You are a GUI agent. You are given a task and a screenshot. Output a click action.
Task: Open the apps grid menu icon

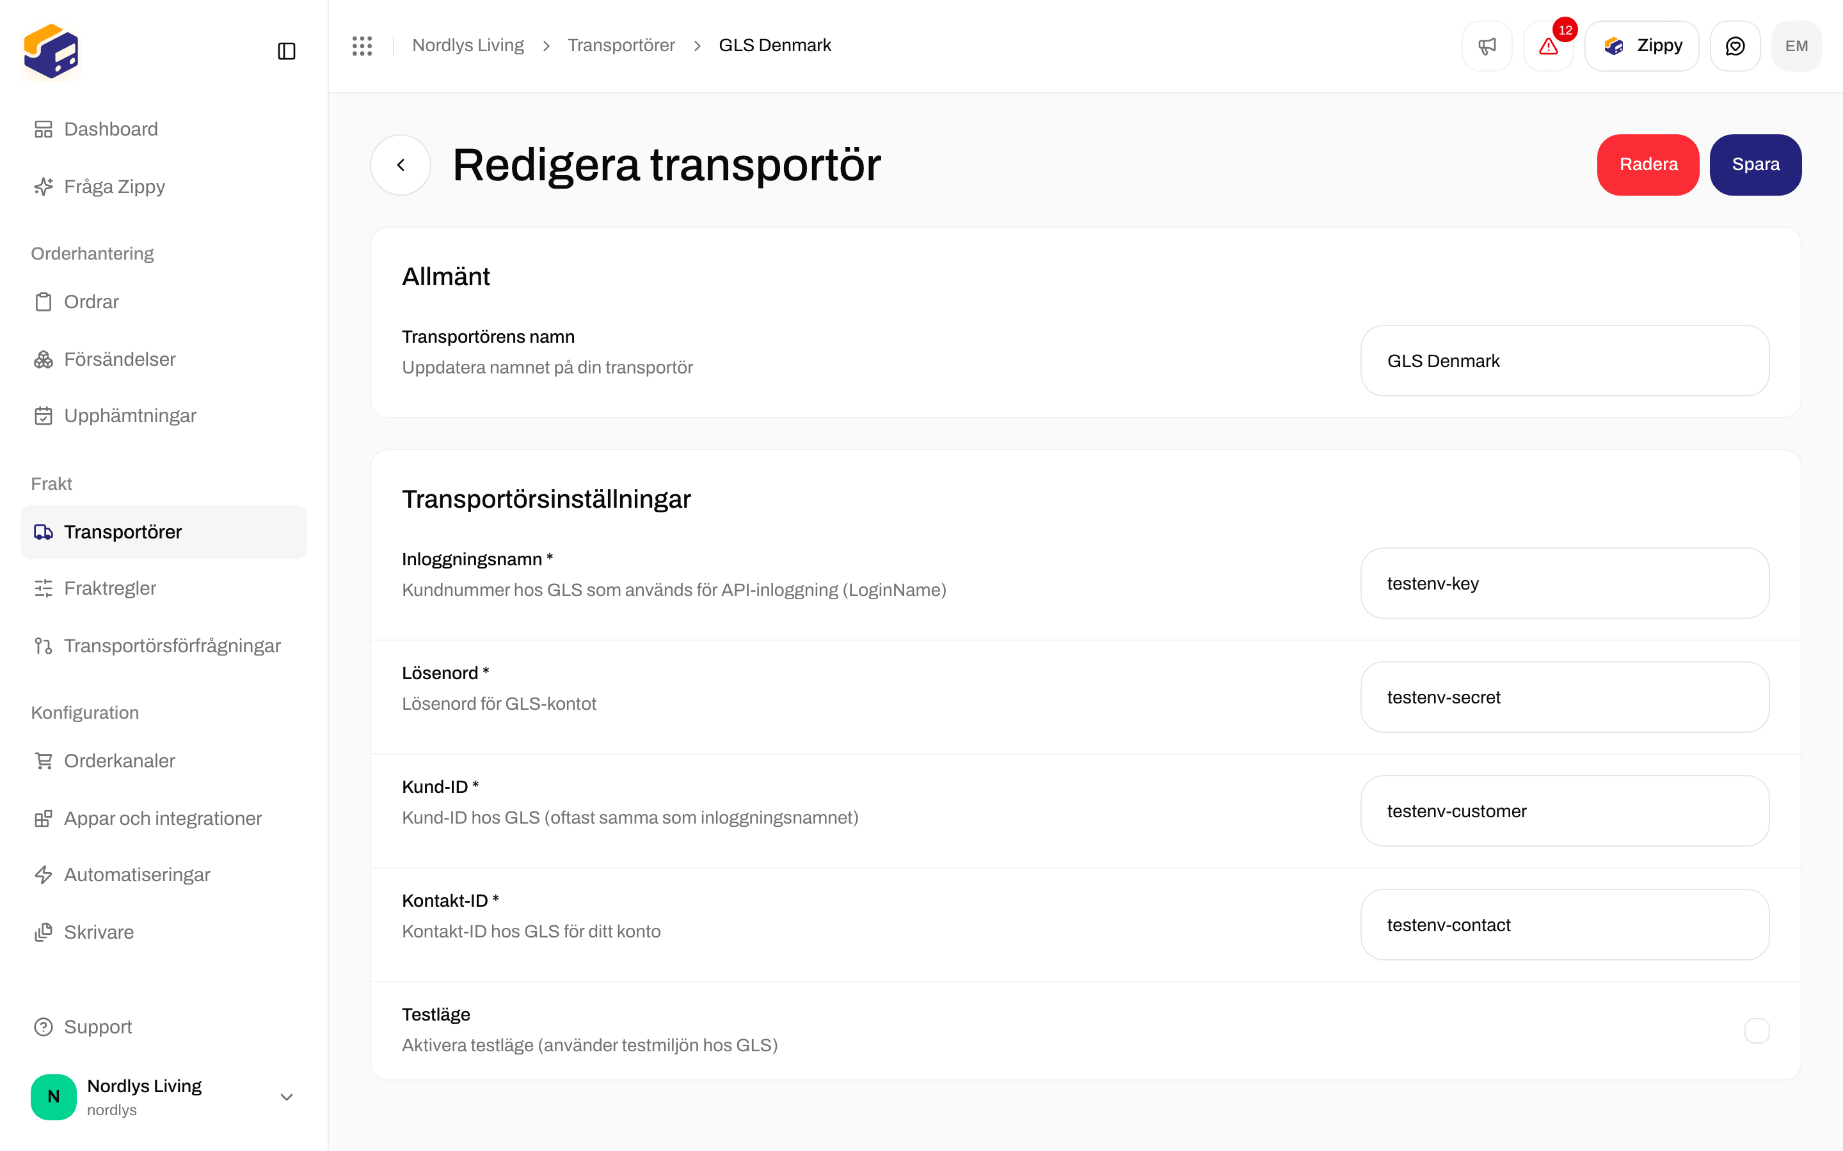(x=362, y=45)
